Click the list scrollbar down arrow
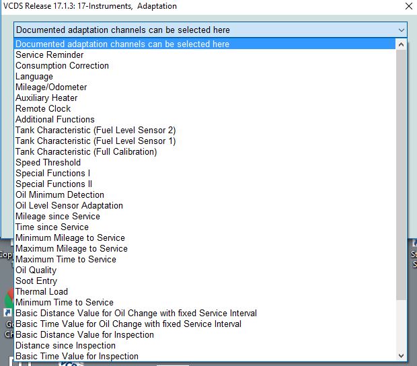Screen dimensions: 417x366 click(402, 356)
